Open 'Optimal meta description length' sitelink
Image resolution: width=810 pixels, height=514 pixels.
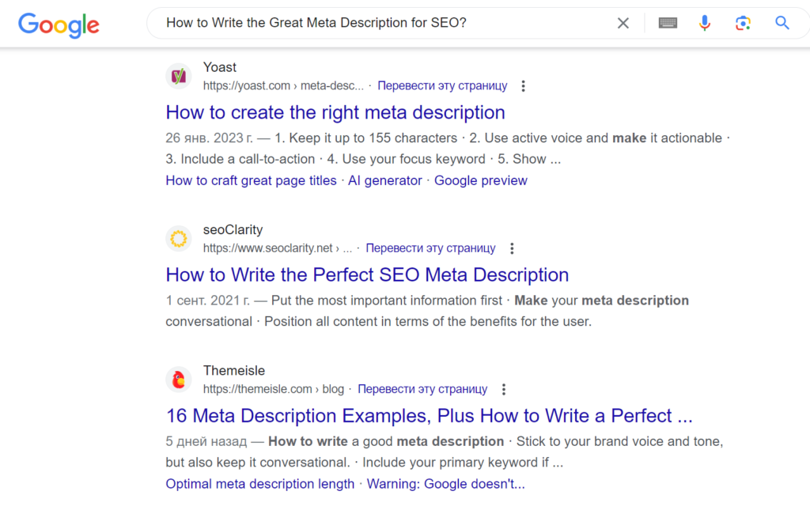tap(259, 484)
